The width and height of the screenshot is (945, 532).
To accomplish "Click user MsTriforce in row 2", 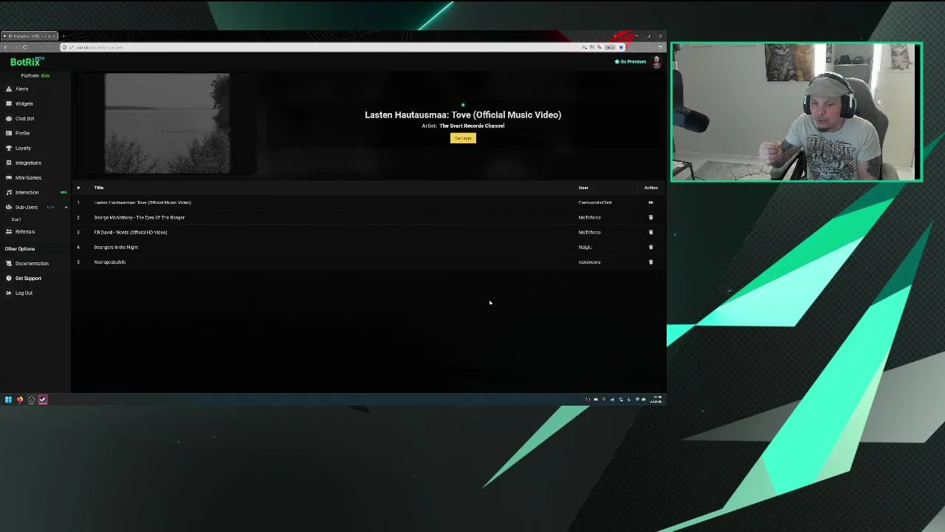I will coord(589,217).
